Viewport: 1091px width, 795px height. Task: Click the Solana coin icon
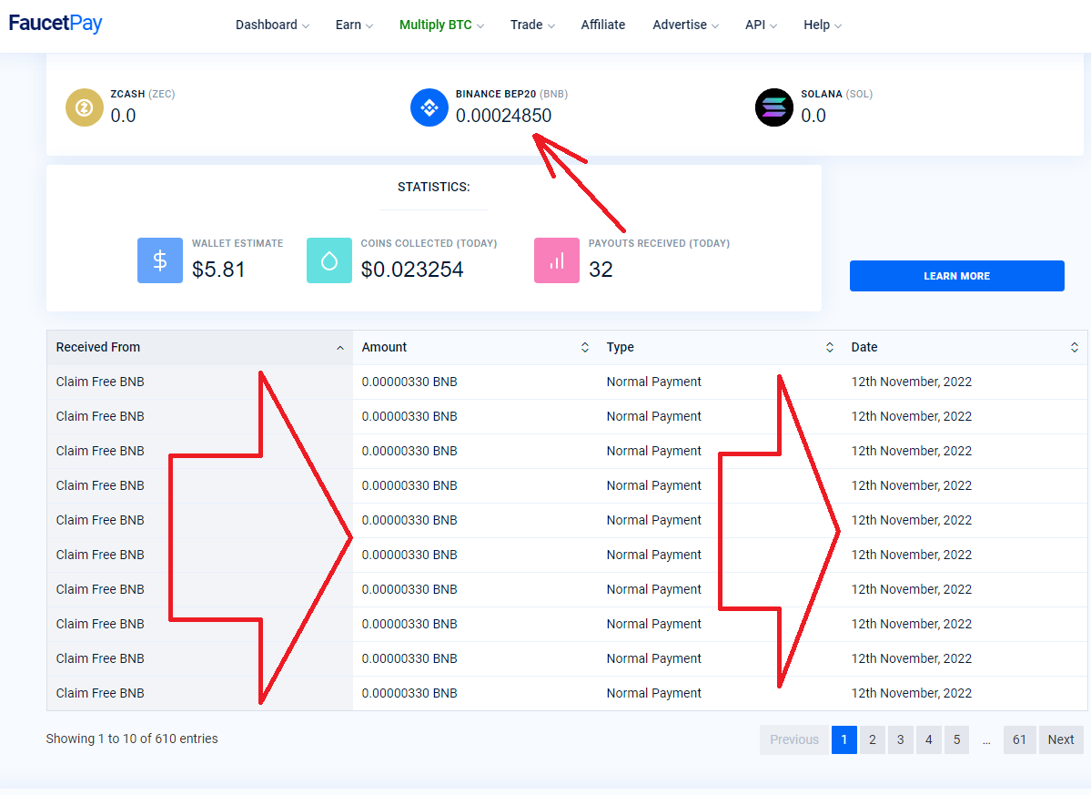coord(774,107)
